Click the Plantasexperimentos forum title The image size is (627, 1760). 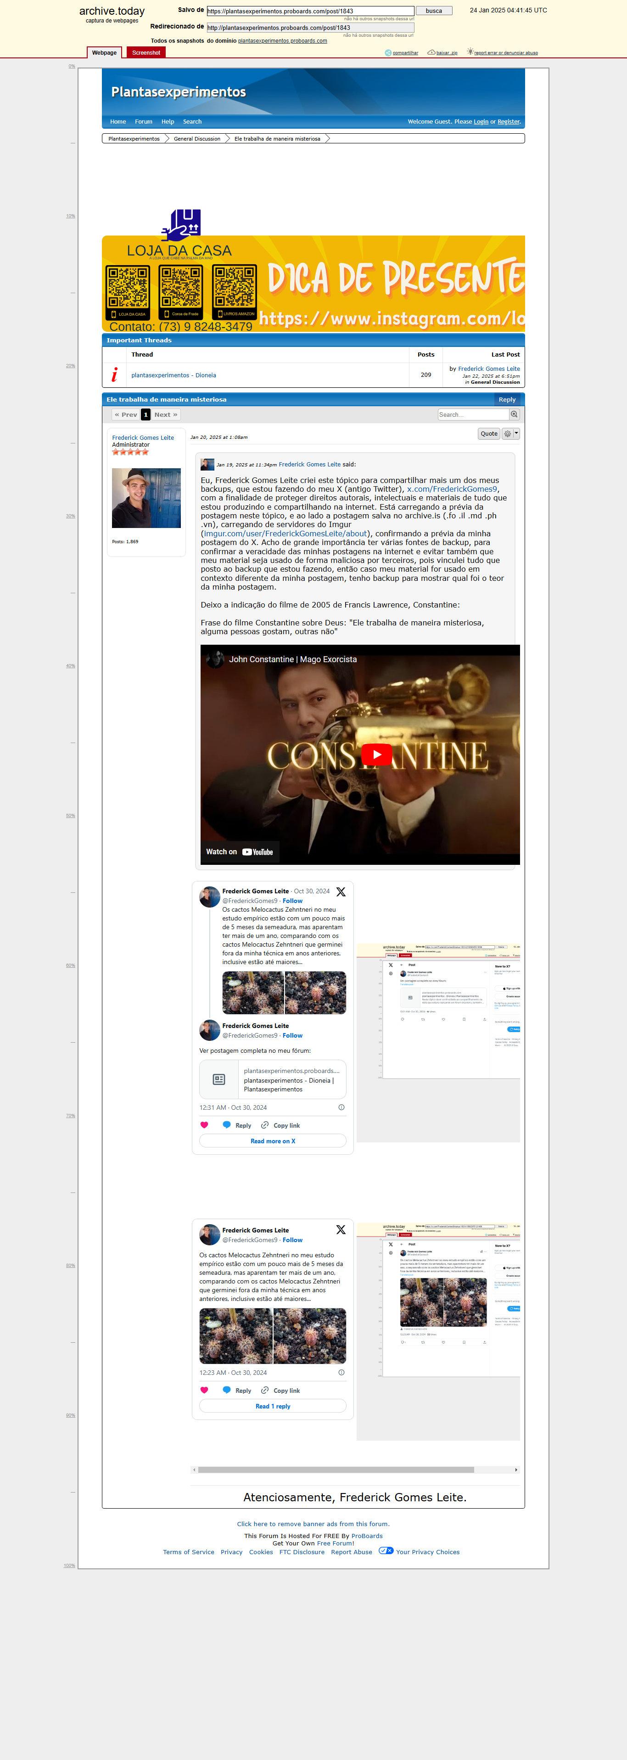coord(178,91)
